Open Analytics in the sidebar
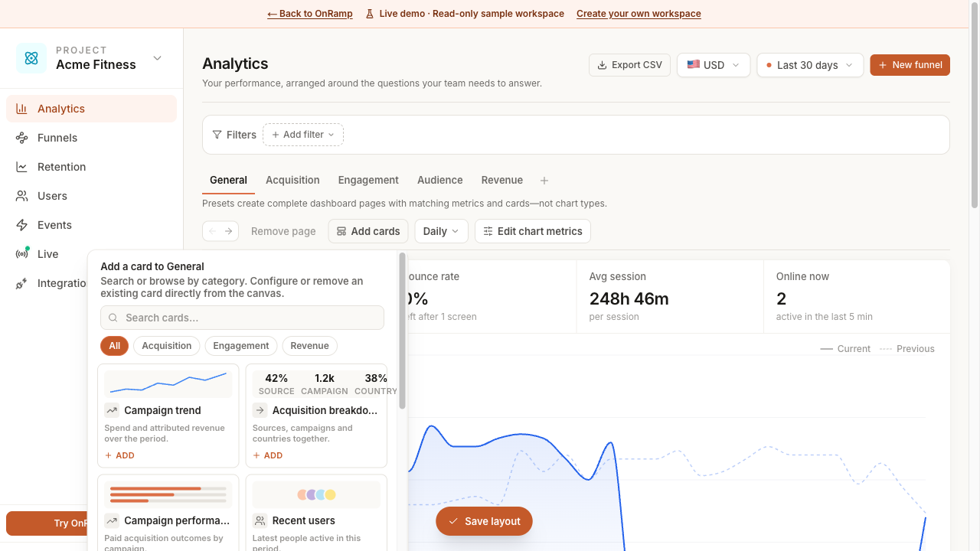980x551 pixels. 91,109
